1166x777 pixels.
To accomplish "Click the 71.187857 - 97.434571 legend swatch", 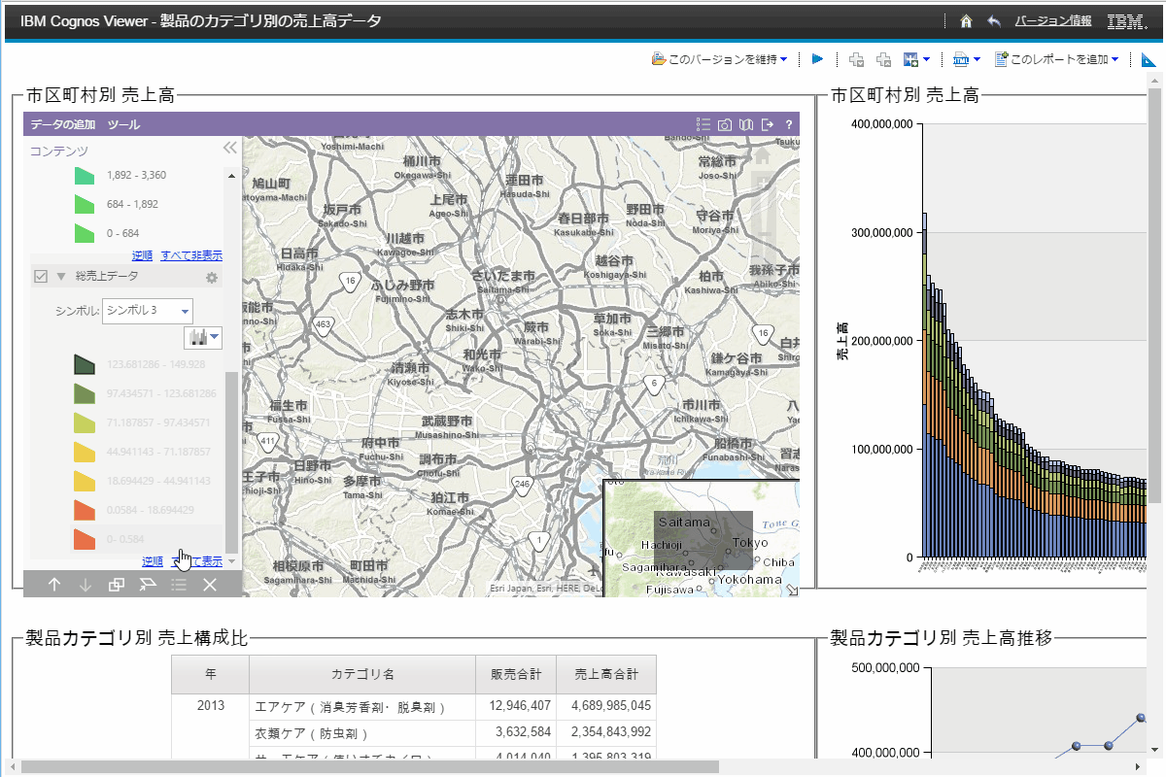I will [x=84, y=422].
